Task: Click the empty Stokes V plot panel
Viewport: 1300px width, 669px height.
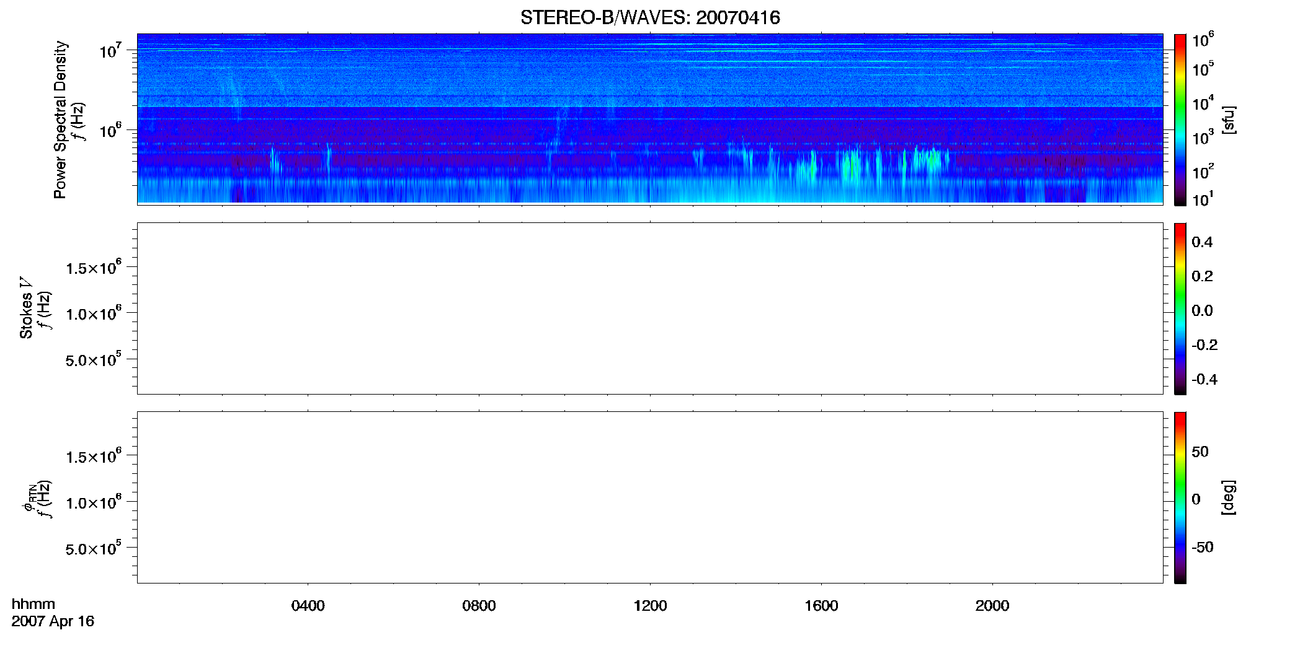Action: tap(650, 308)
